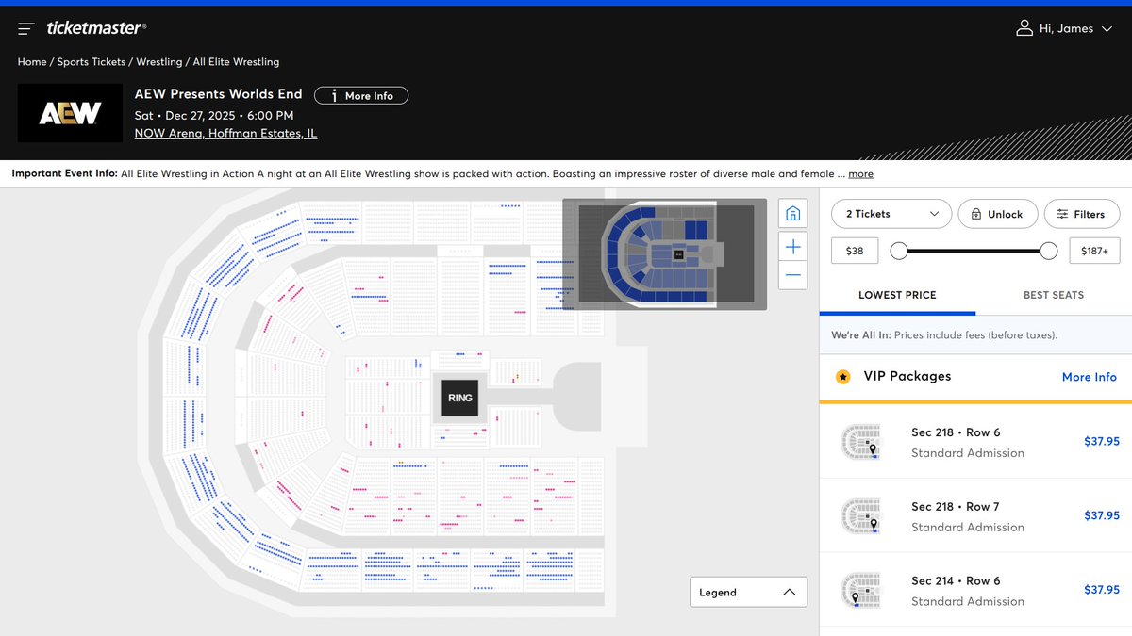Viewport: 1132px width, 636px height.
Task: Open the Wrestling breadcrumb link
Action: (x=159, y=62)
